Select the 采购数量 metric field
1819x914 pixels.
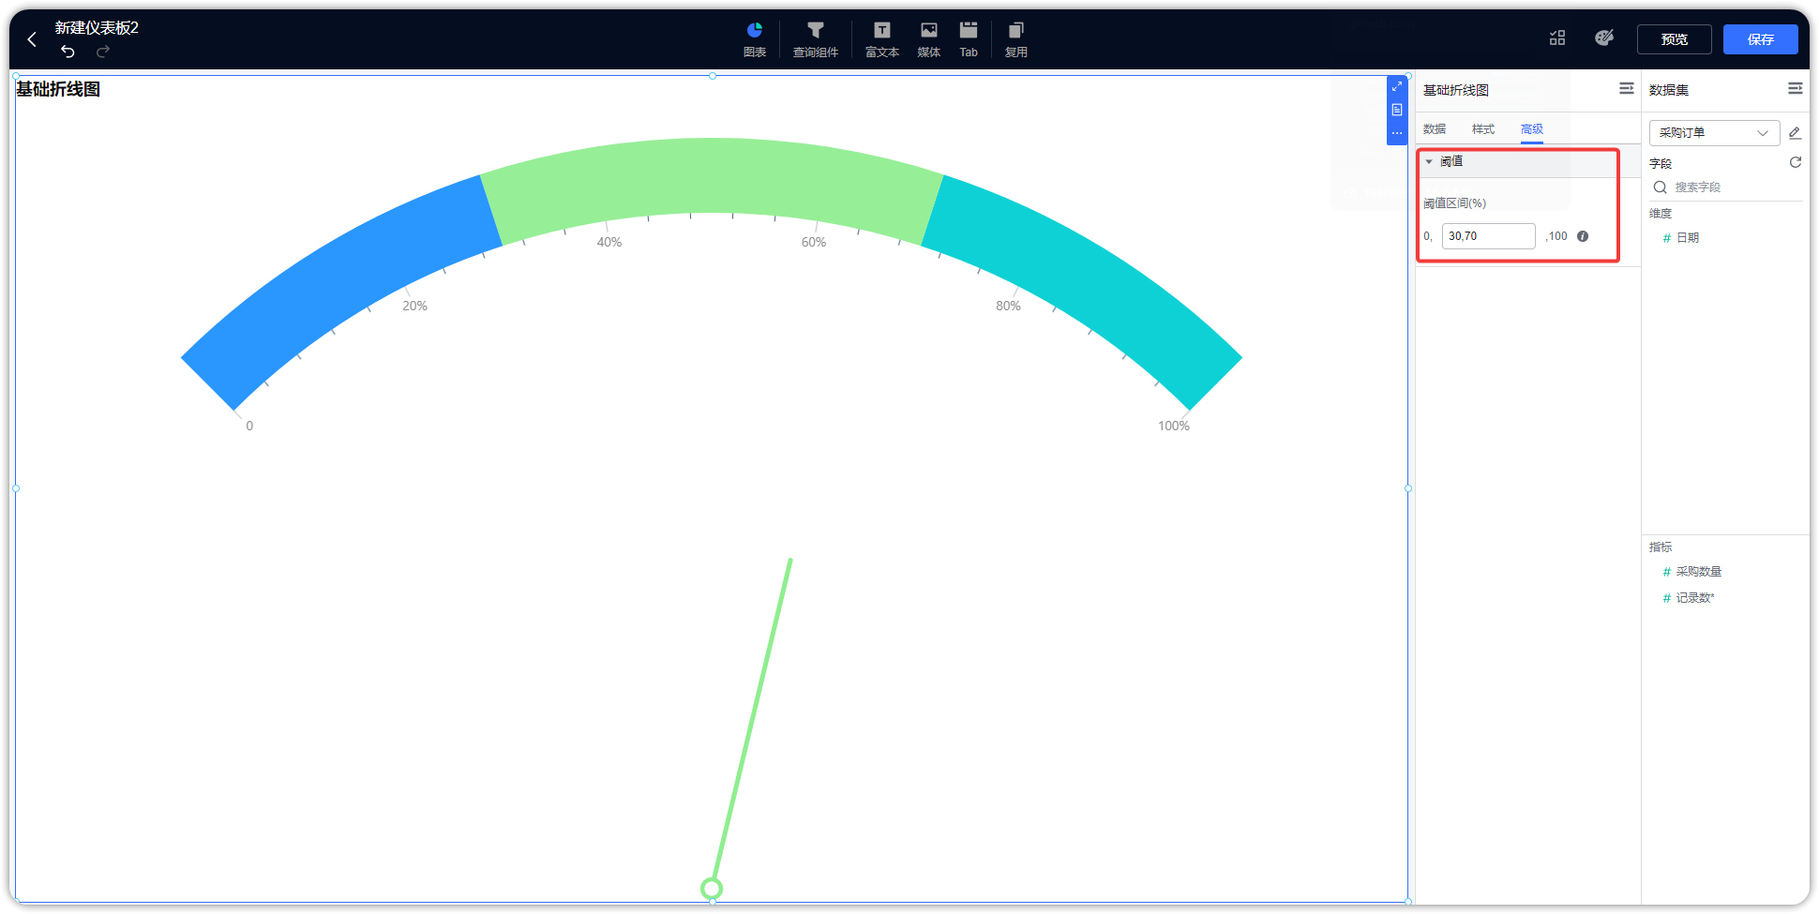point(1699,572)
